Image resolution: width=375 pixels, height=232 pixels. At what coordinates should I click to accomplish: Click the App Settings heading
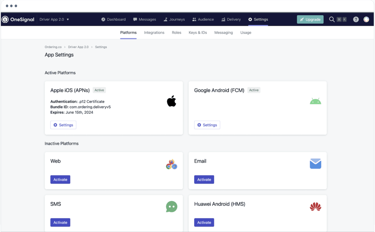click(59, 55)
